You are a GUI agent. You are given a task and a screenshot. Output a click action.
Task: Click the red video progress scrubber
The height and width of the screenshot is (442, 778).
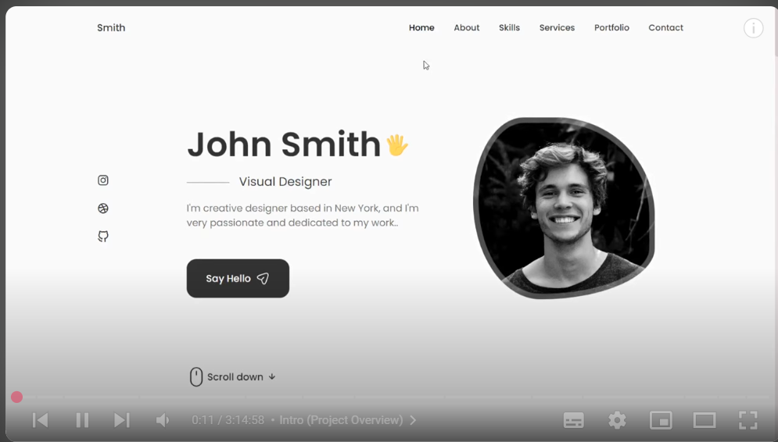(x=16, y=397)
